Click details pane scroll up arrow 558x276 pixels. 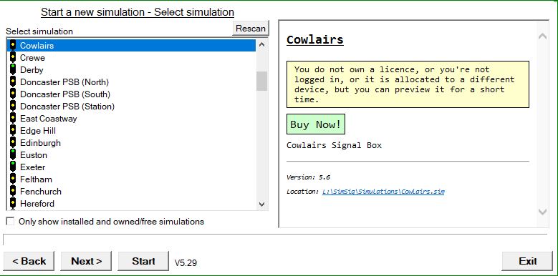542,36
